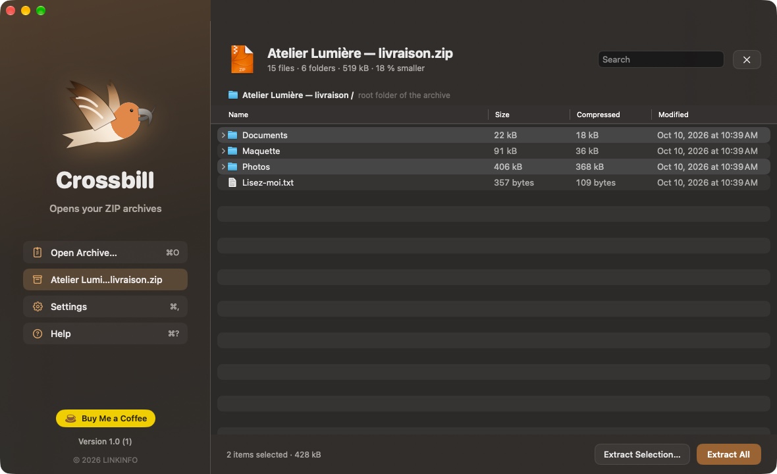
Task: Click the 36 kB compressed value
Action: 587,151
